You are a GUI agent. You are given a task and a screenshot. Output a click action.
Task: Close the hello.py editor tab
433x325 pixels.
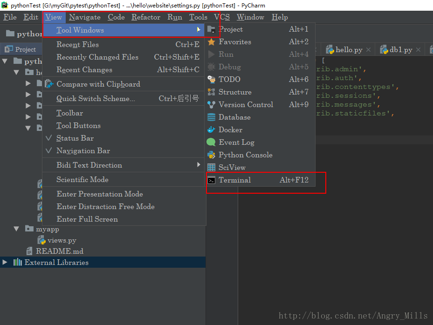pyautogui.click(x=368, y=50)
